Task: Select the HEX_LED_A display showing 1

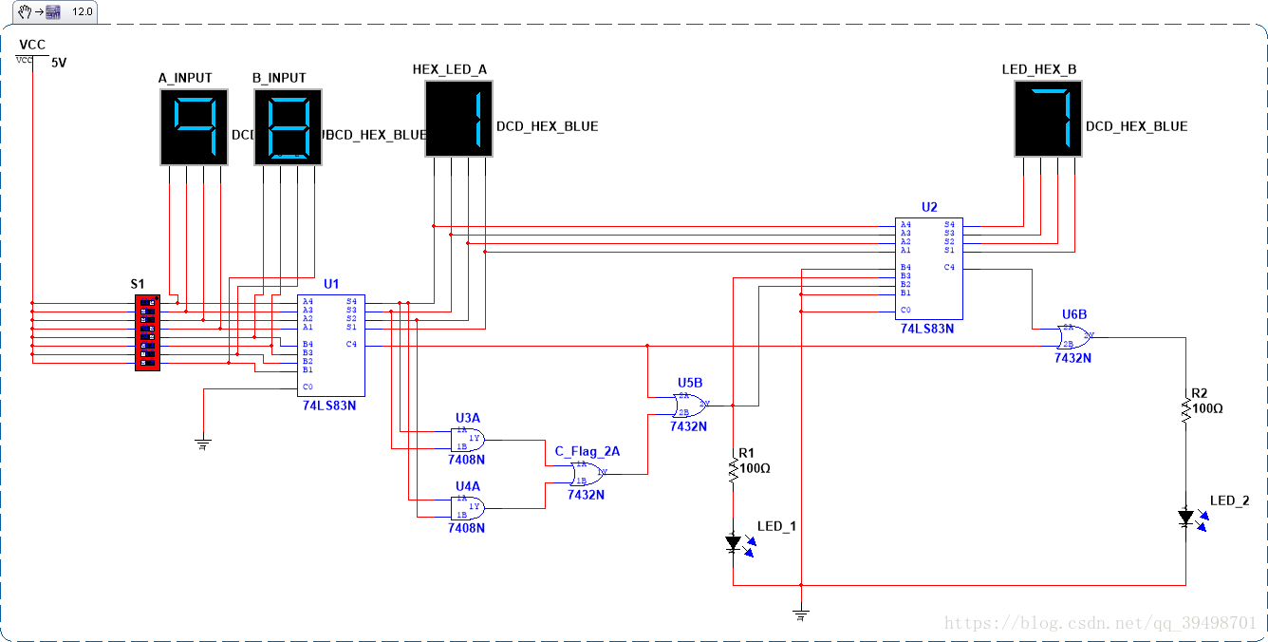Action: point(460,118)
